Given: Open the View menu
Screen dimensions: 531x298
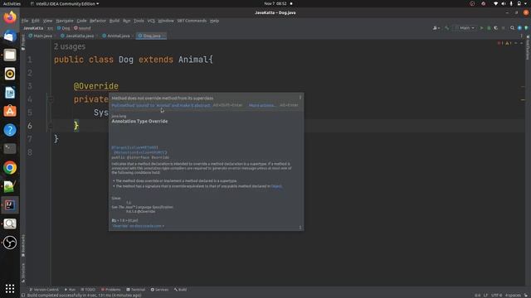Looking at the screenshot, I should [47, 21].
